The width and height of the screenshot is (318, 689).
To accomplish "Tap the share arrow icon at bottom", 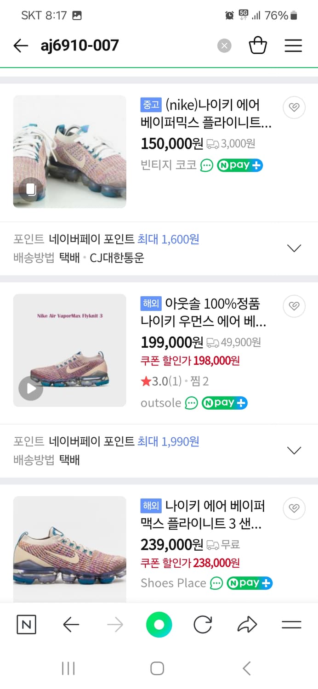I will 247,624.
